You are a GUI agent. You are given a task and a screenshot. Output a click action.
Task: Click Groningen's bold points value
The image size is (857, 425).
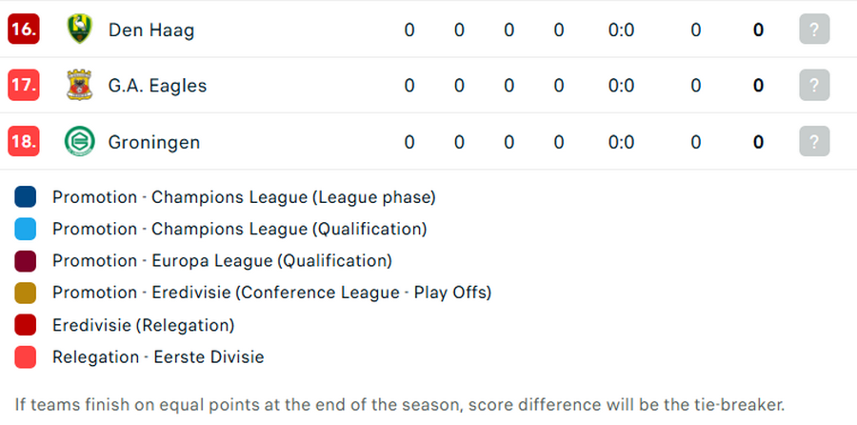point(758,142)
